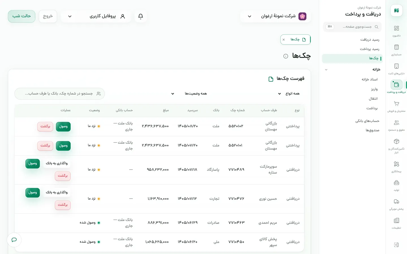Image resolution: width=407 pixels, height=254 pixels.
Task: Click check number ۷۷۱۰۴۵۰ cell
Action: tap(236, 242)
